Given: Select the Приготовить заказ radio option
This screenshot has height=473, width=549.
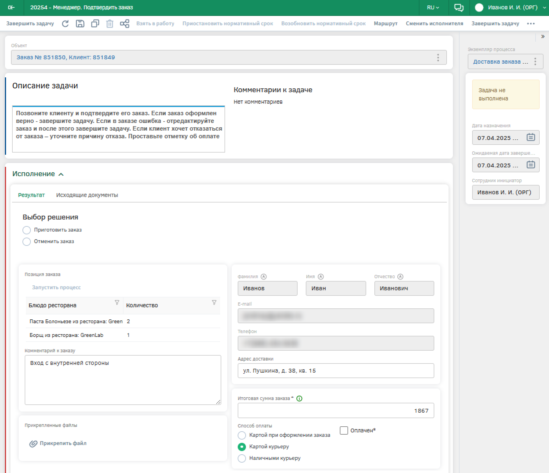Looking at the screenshot, I should pos(27,230).
